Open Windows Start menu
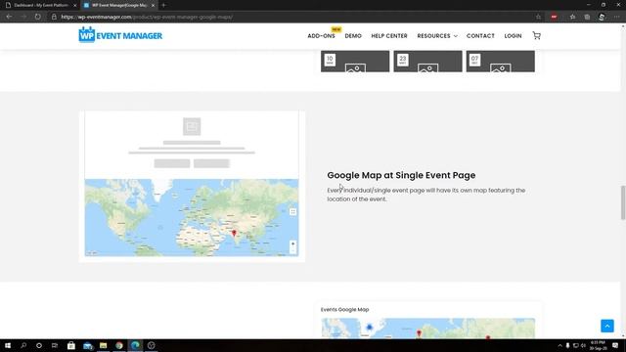626x352 pixels. tap(8, 345)
